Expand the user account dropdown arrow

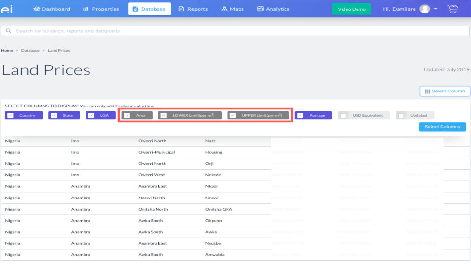[x=436, y=9]
